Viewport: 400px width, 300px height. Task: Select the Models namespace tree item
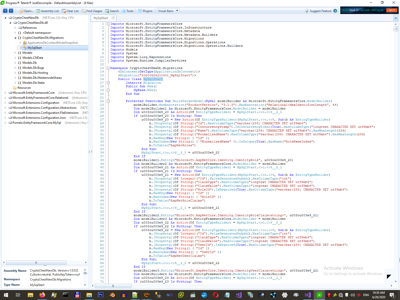(27, 53)
